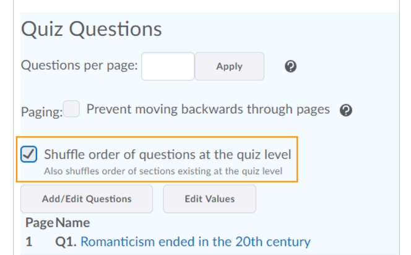Click the 'Also shuffles order of sections' hint text
Screen dimensions: 411x255
pos(163,171)
